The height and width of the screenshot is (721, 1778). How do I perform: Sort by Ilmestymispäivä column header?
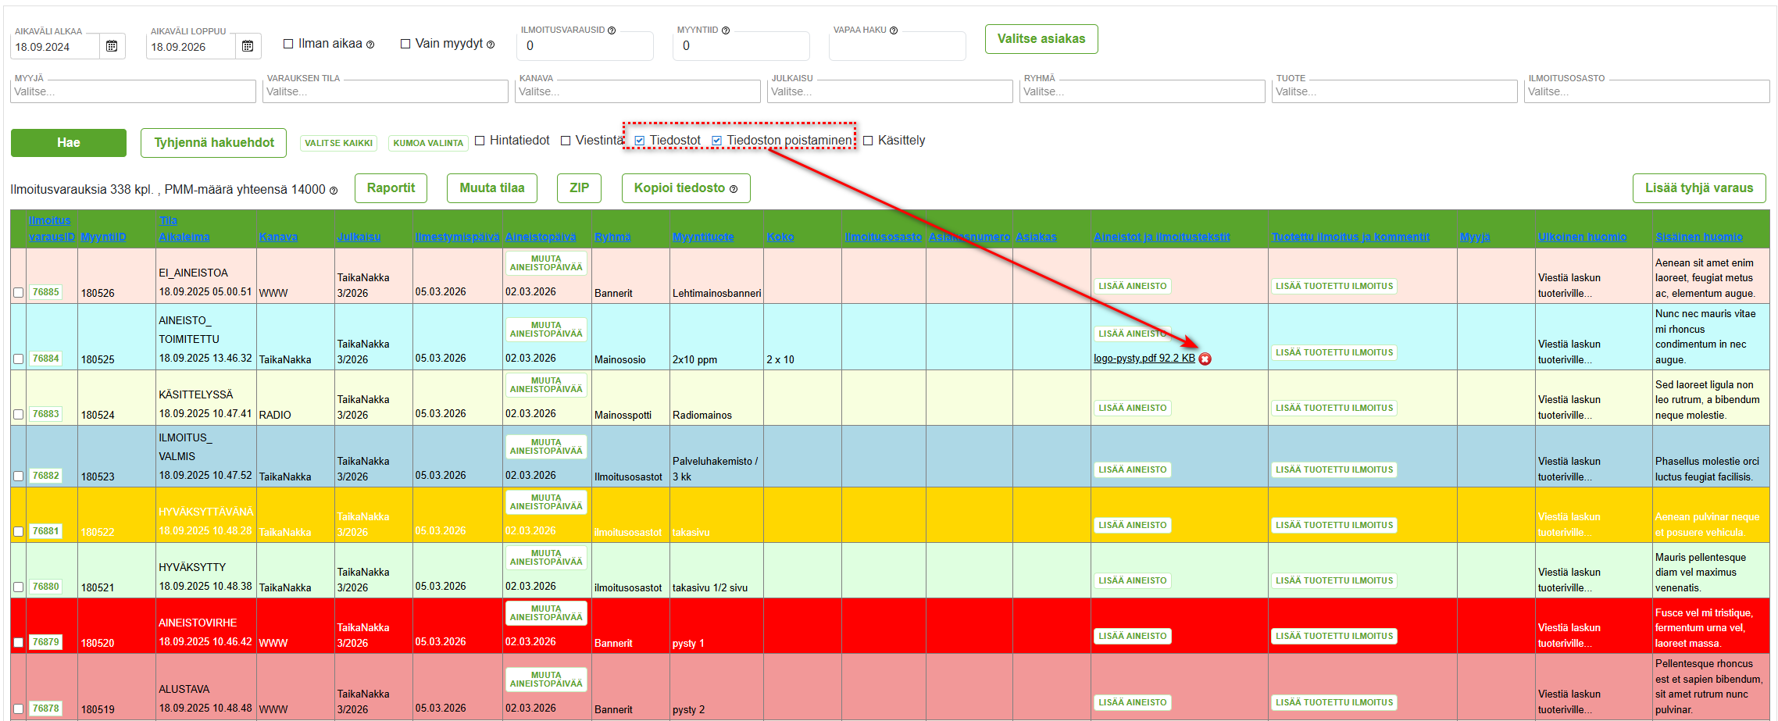(457, 237)
